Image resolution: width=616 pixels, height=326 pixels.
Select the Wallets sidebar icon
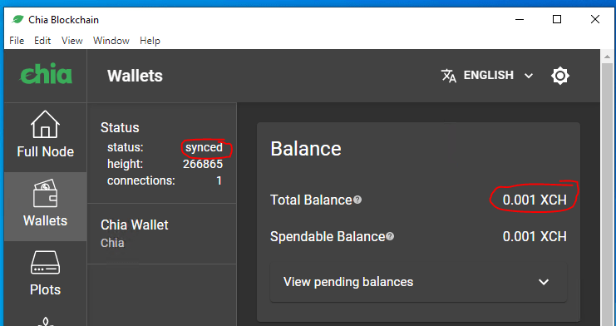45,194
